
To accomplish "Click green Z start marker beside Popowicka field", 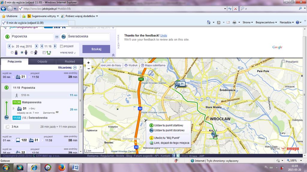I will click(7, 36).
